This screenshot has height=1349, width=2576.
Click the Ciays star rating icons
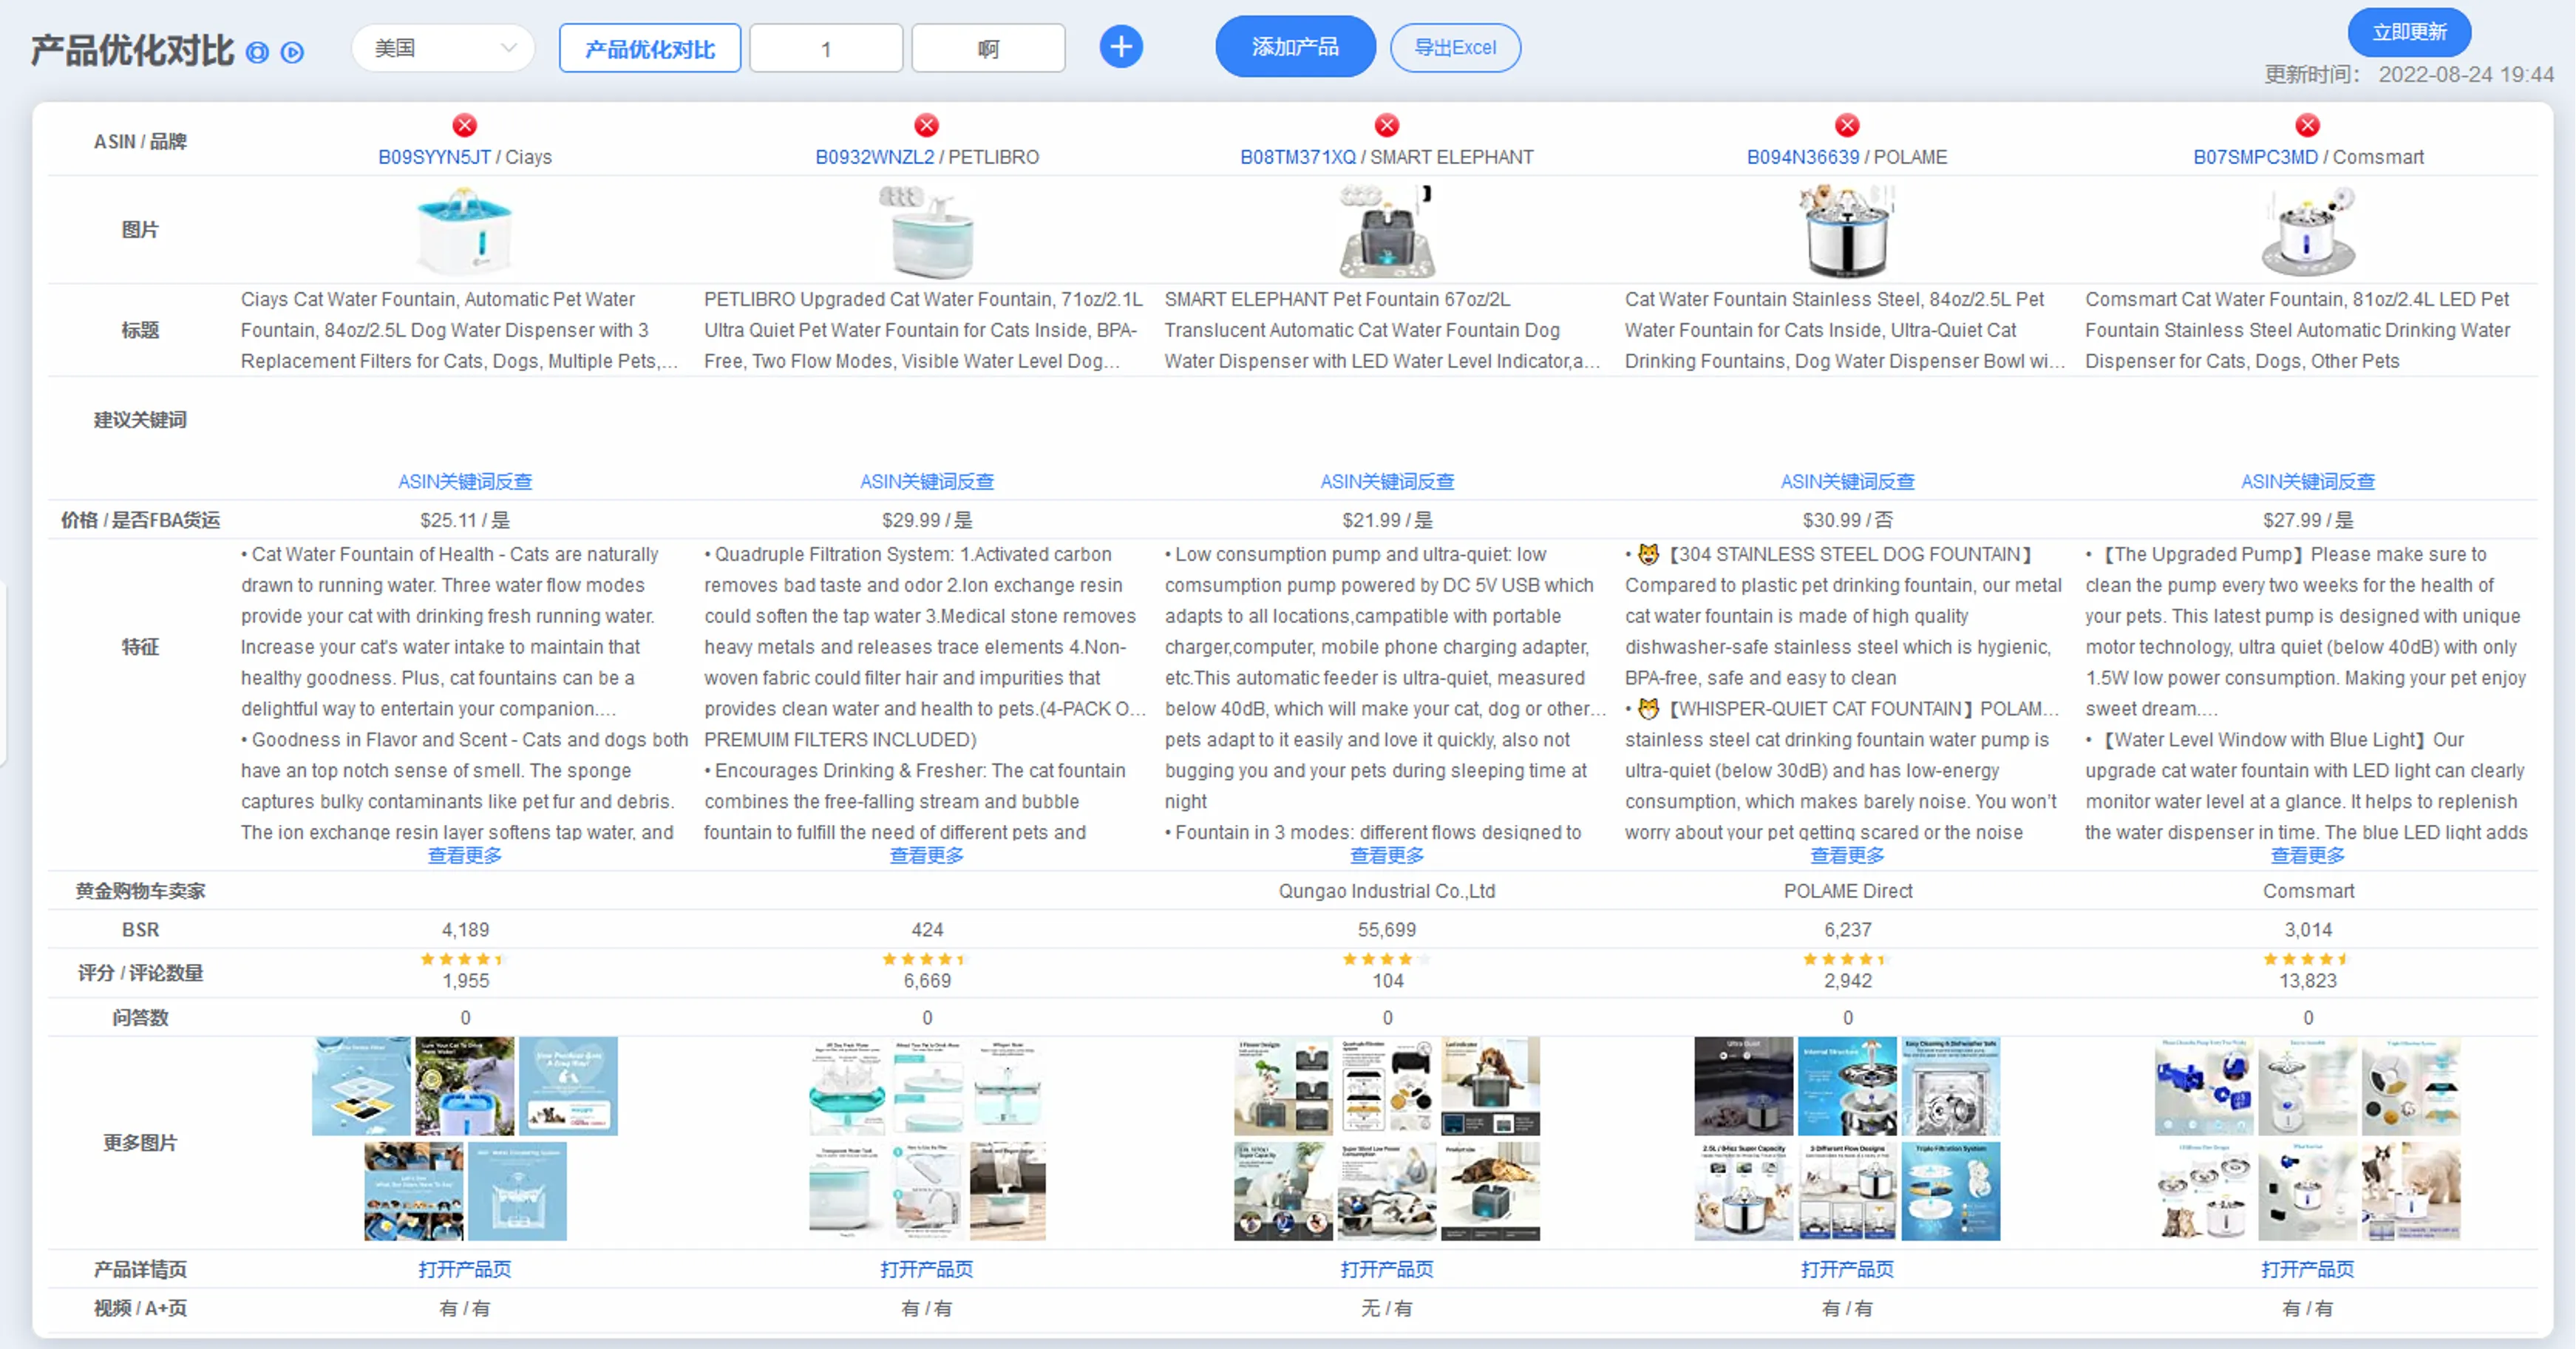(465, 959)
